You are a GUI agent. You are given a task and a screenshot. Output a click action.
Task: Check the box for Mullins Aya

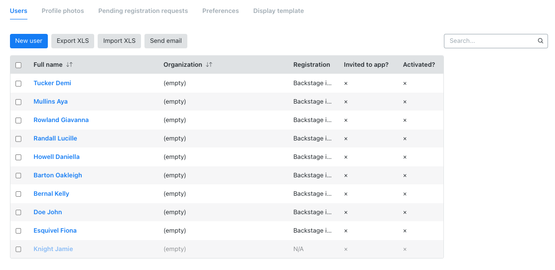[x=18, y=102]
